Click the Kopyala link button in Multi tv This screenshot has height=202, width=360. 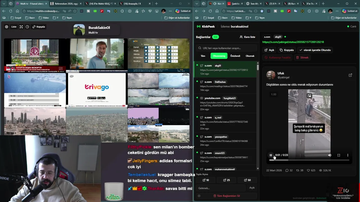tap(39, 27)
